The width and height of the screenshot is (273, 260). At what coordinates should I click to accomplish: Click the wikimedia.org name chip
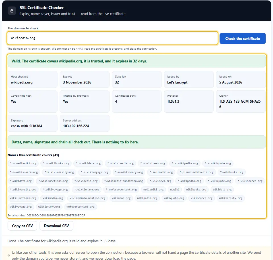pos(53,198)
